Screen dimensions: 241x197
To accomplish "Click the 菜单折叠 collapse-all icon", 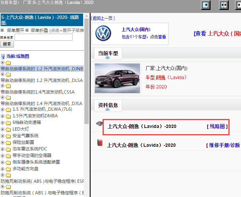I will [x=27, y=30].
